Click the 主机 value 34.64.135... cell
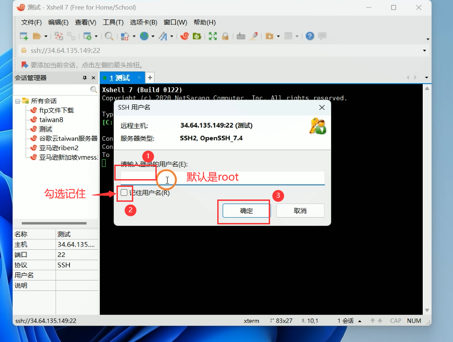453x342 pixels. (77, 244)
